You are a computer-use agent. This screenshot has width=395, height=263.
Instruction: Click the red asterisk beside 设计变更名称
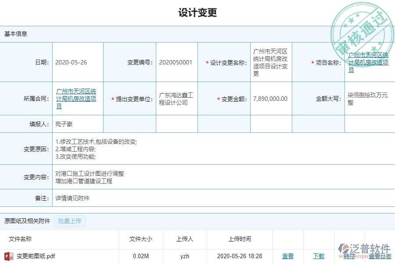tap(206, 62)
